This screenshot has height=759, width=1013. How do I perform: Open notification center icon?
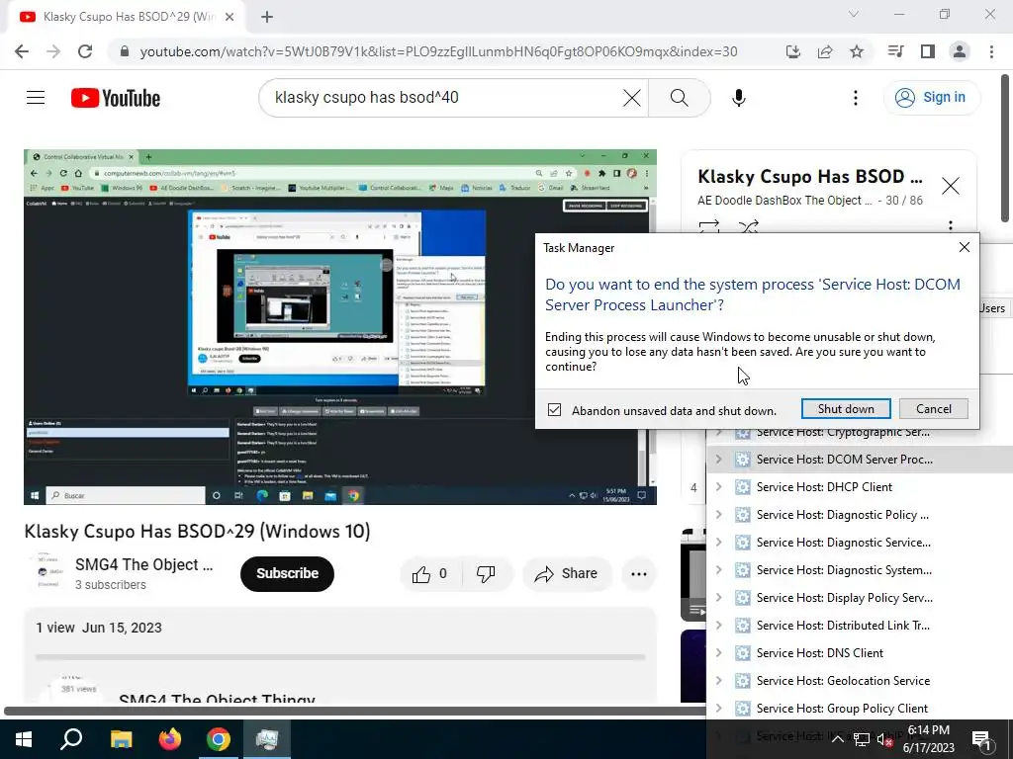(x=981, y=739)
